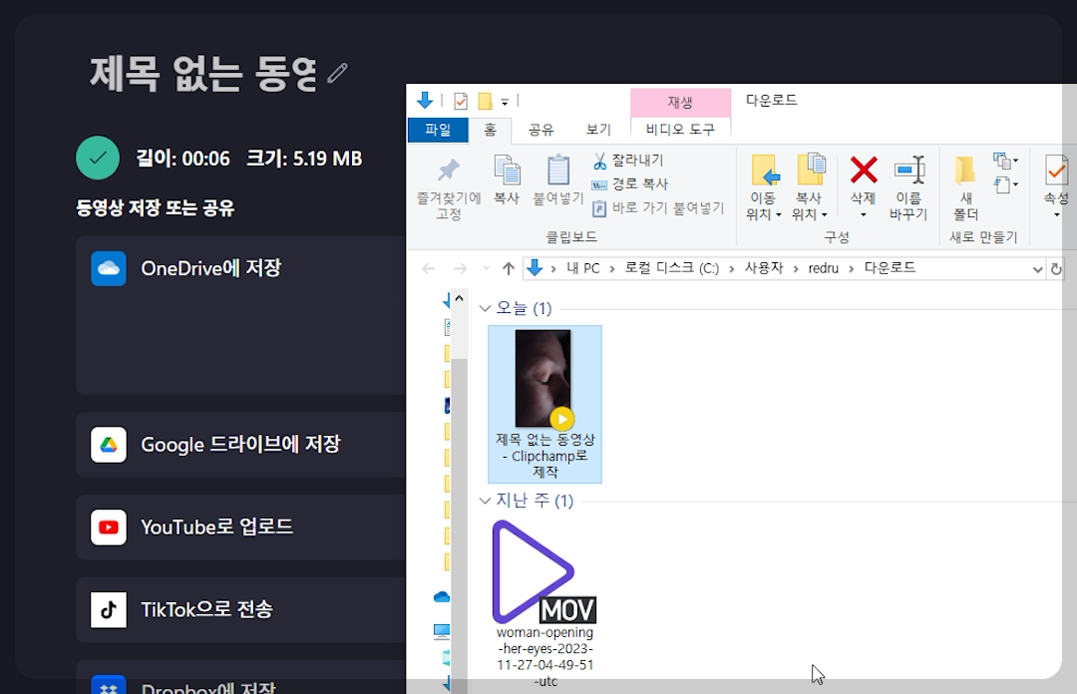Viewport: 1077px width, 694px height.
Task: Navigate back with the left arrow
Action: tap(429, 268)
